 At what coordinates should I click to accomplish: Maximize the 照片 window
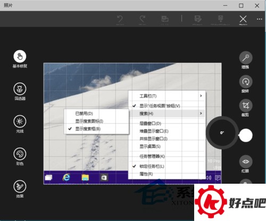point(241,6)
